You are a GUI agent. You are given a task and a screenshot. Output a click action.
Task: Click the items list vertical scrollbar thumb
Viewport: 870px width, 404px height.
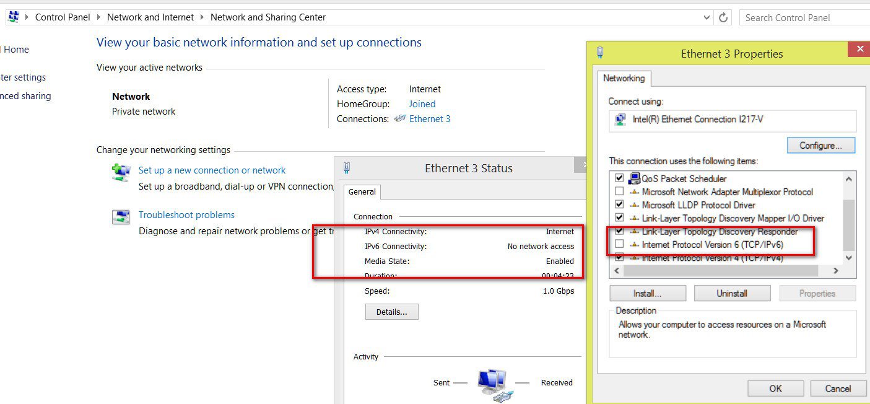tap(848, 226)
